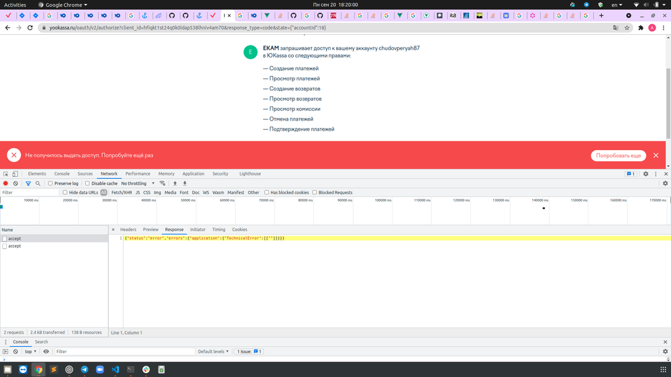
Task: Click the Import HAR upload arrow
Action: (x=175, y=183)
